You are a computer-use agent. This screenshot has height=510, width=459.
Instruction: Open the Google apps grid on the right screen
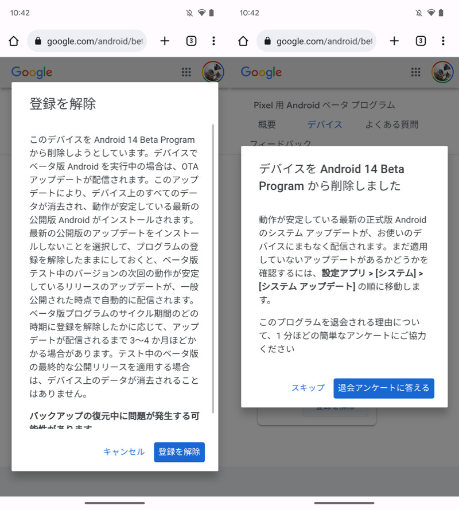[x=416, y=72]
